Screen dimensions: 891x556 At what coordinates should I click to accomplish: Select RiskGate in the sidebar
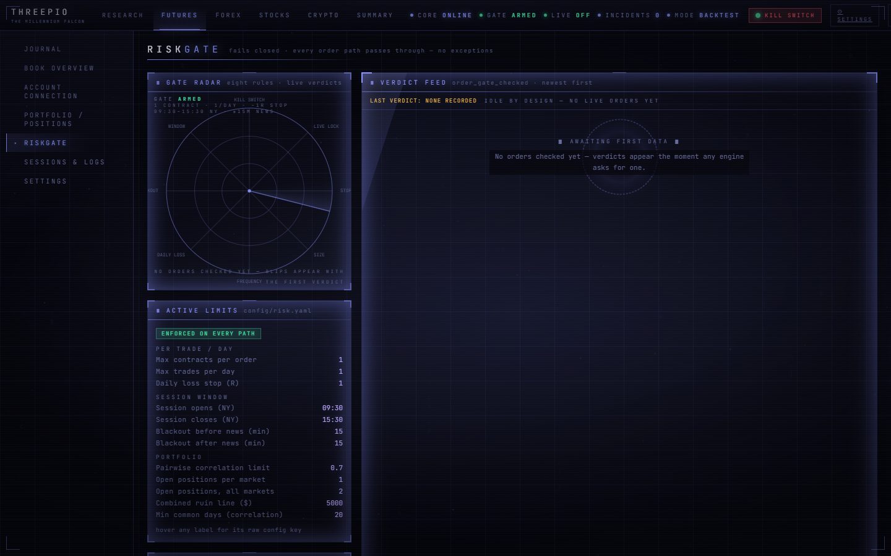coord(45,143)
